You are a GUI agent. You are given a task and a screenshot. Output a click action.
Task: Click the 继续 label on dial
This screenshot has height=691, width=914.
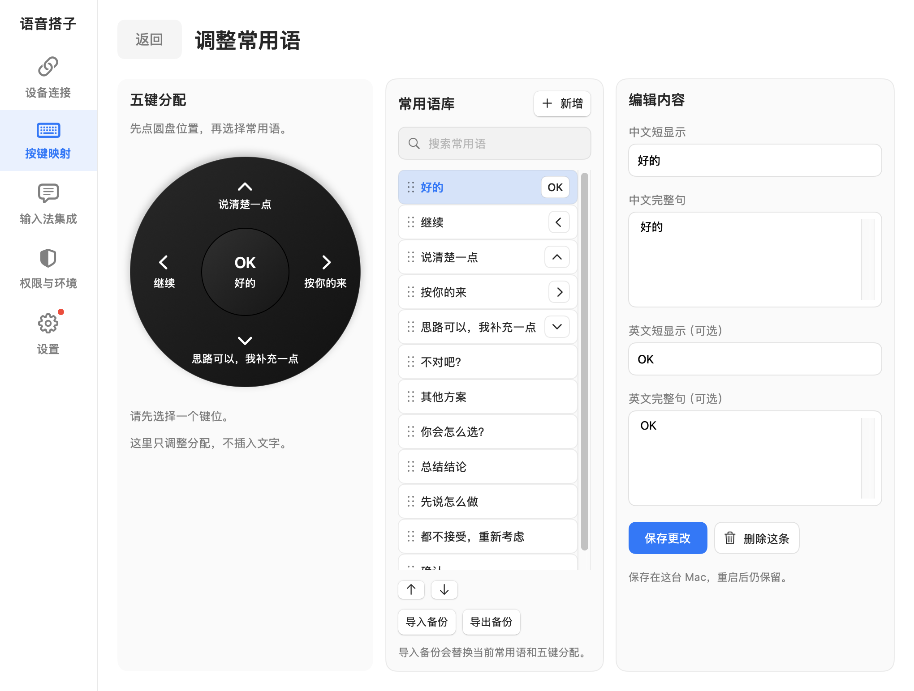164,283
